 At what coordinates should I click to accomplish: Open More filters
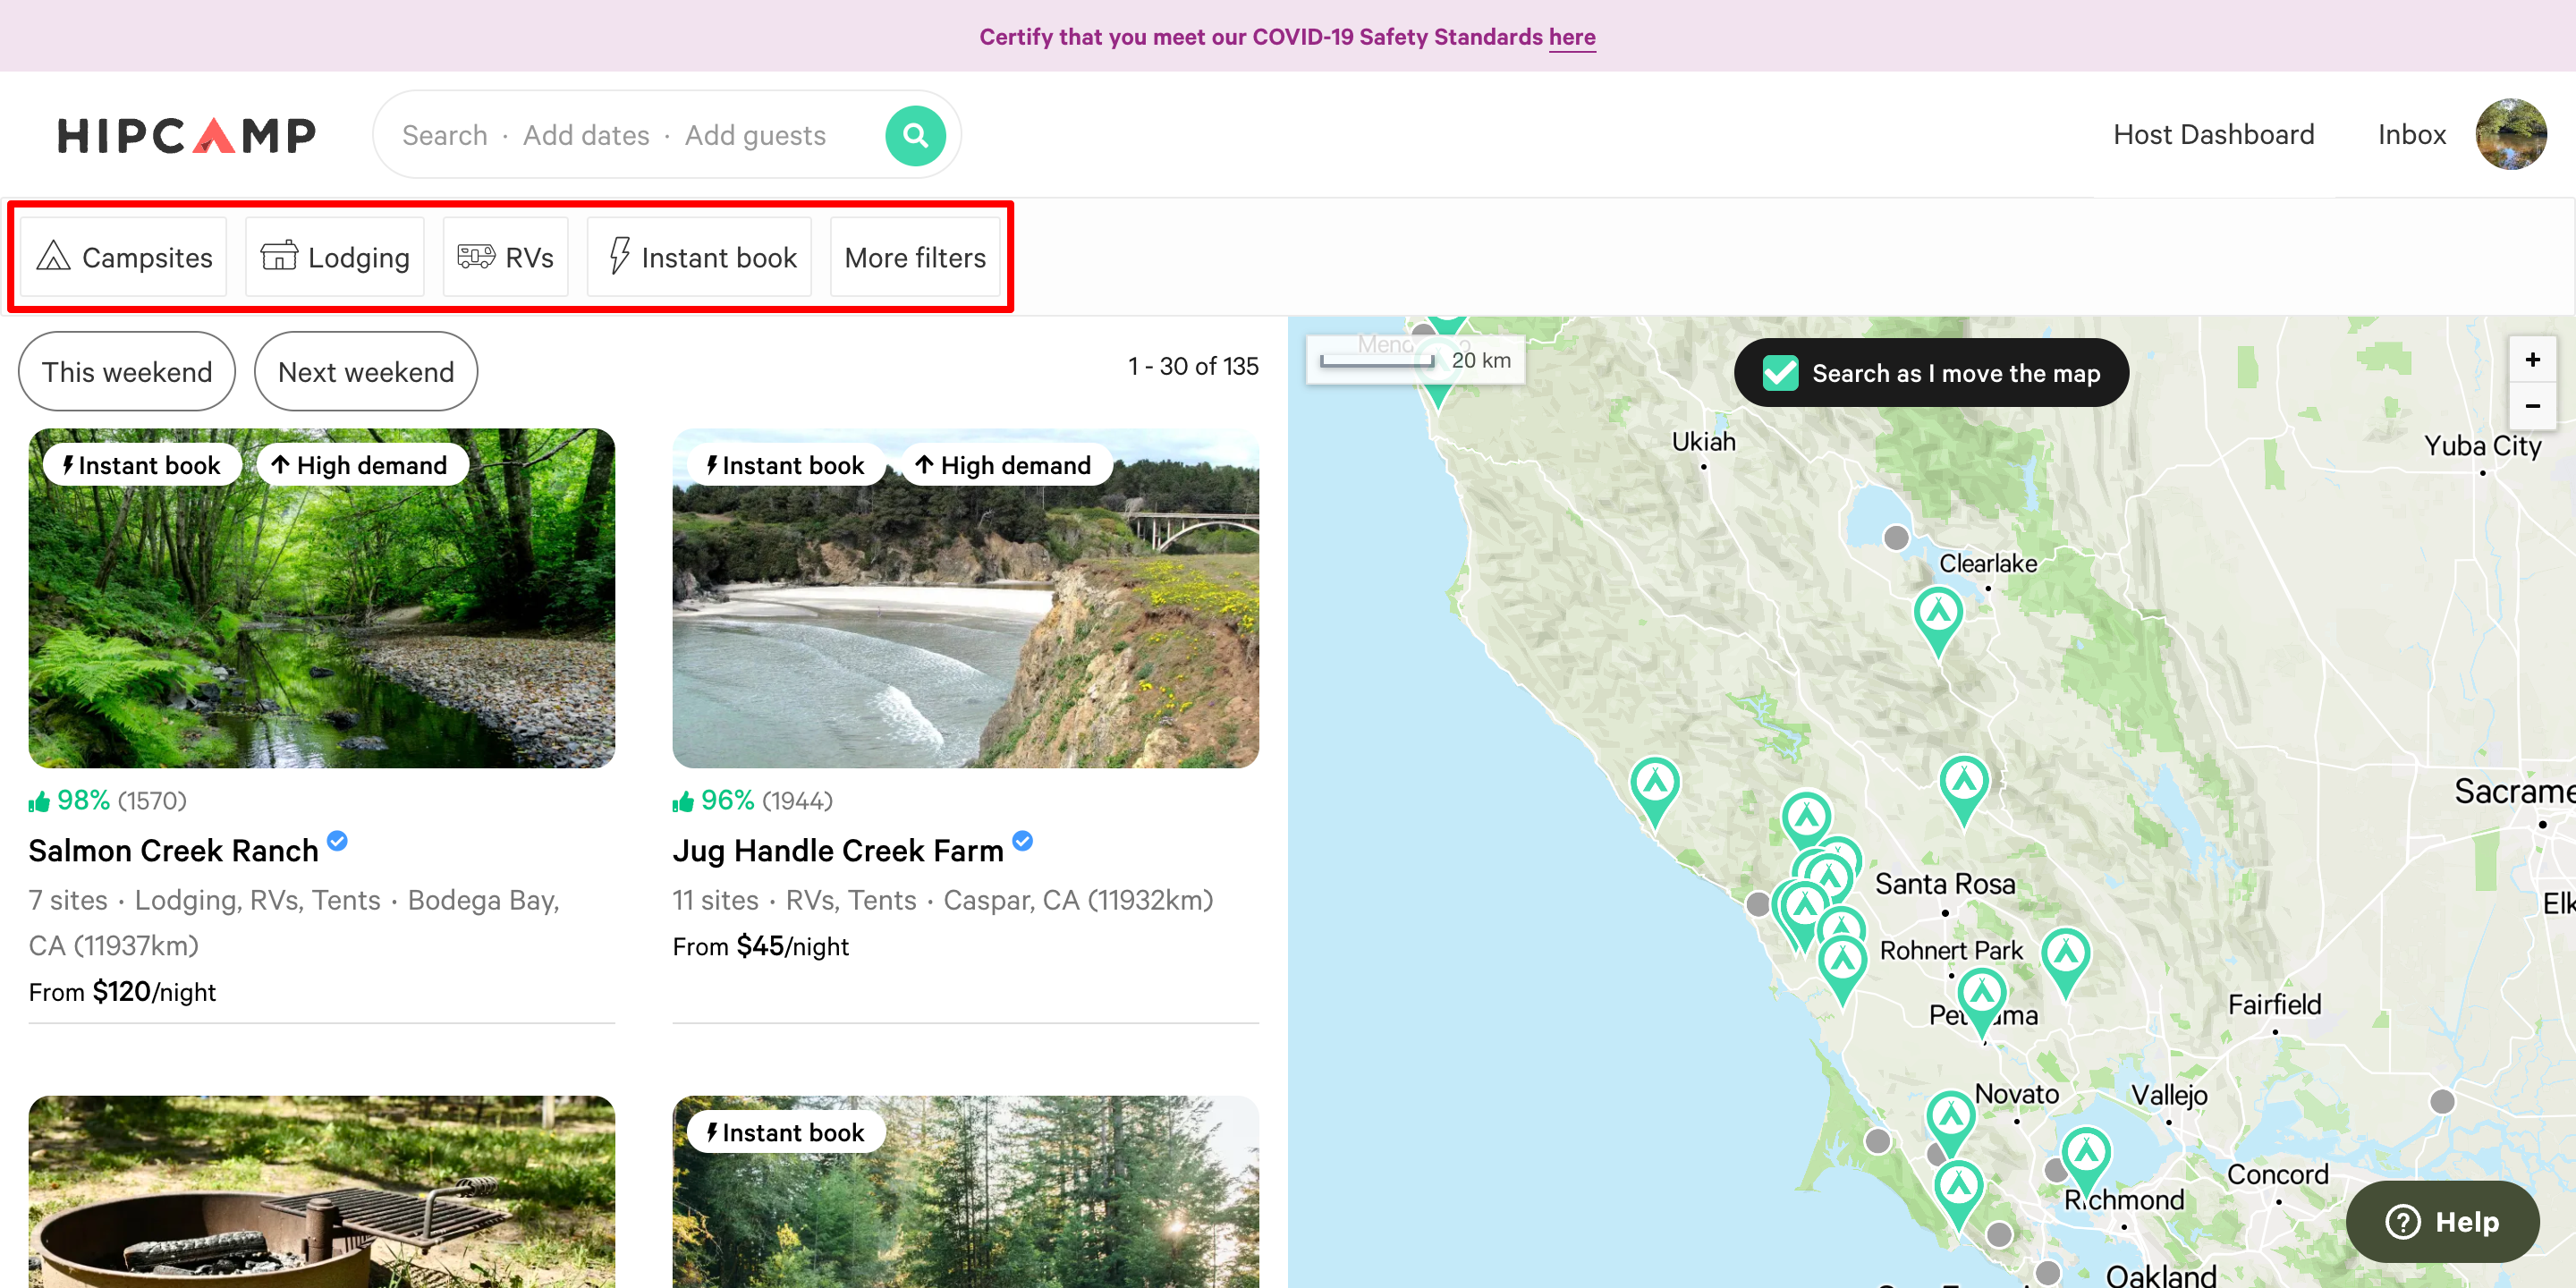pos(915,257)
